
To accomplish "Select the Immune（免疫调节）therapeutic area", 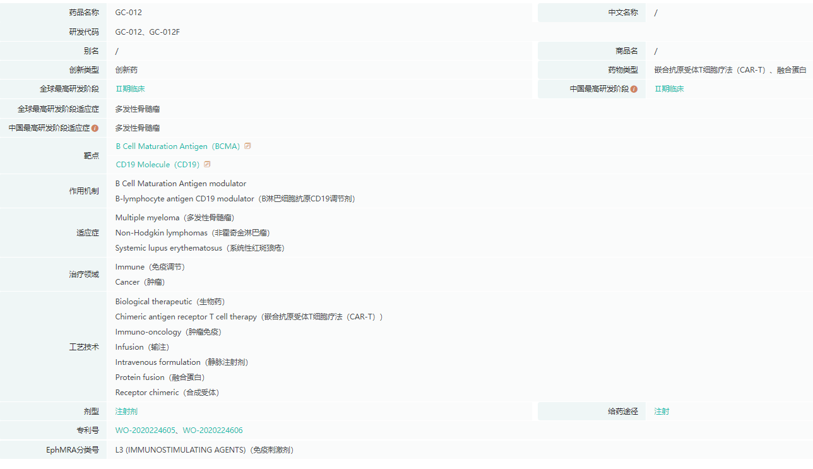I will click(x=150, y=267).
